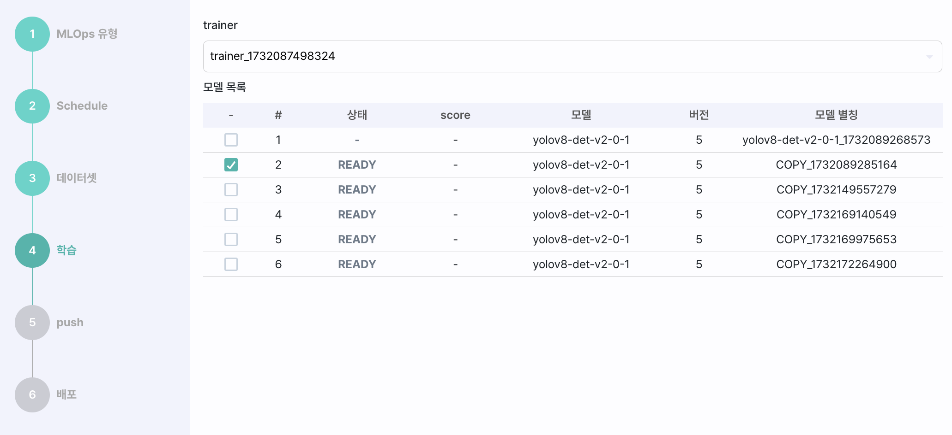Check the checkbox for model row 1
The image size is (952, 435).
(231, 140)
